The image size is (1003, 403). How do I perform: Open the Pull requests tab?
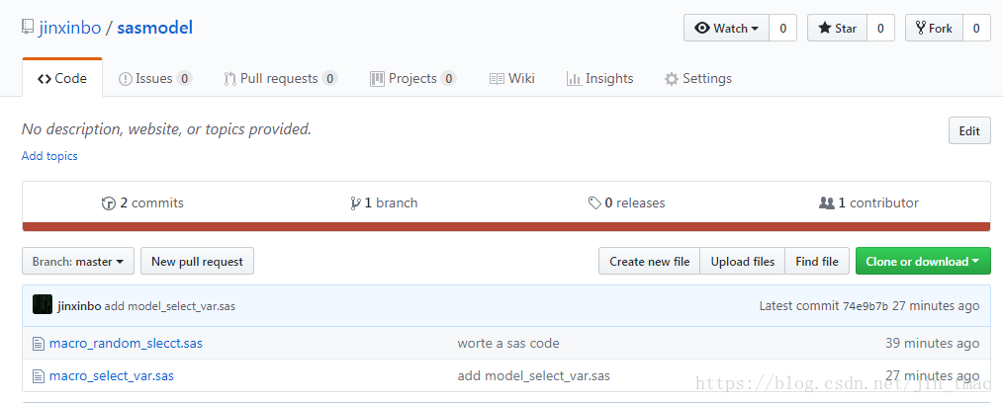281,79
